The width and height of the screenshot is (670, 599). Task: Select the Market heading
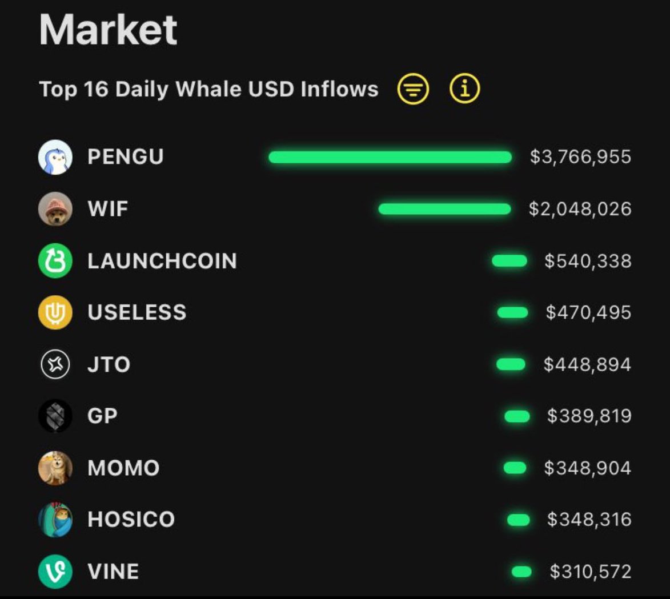point(108,30)
